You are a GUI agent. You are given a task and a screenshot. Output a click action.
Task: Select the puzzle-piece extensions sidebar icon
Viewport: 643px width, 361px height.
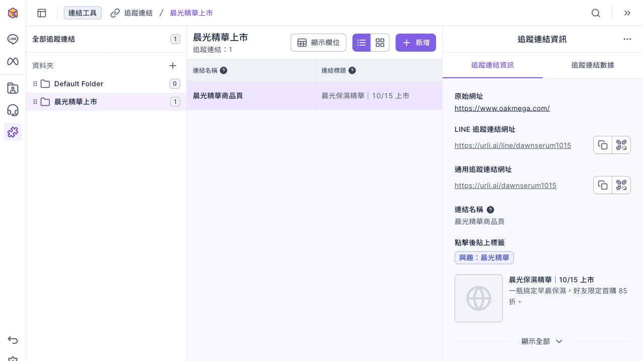13,132
